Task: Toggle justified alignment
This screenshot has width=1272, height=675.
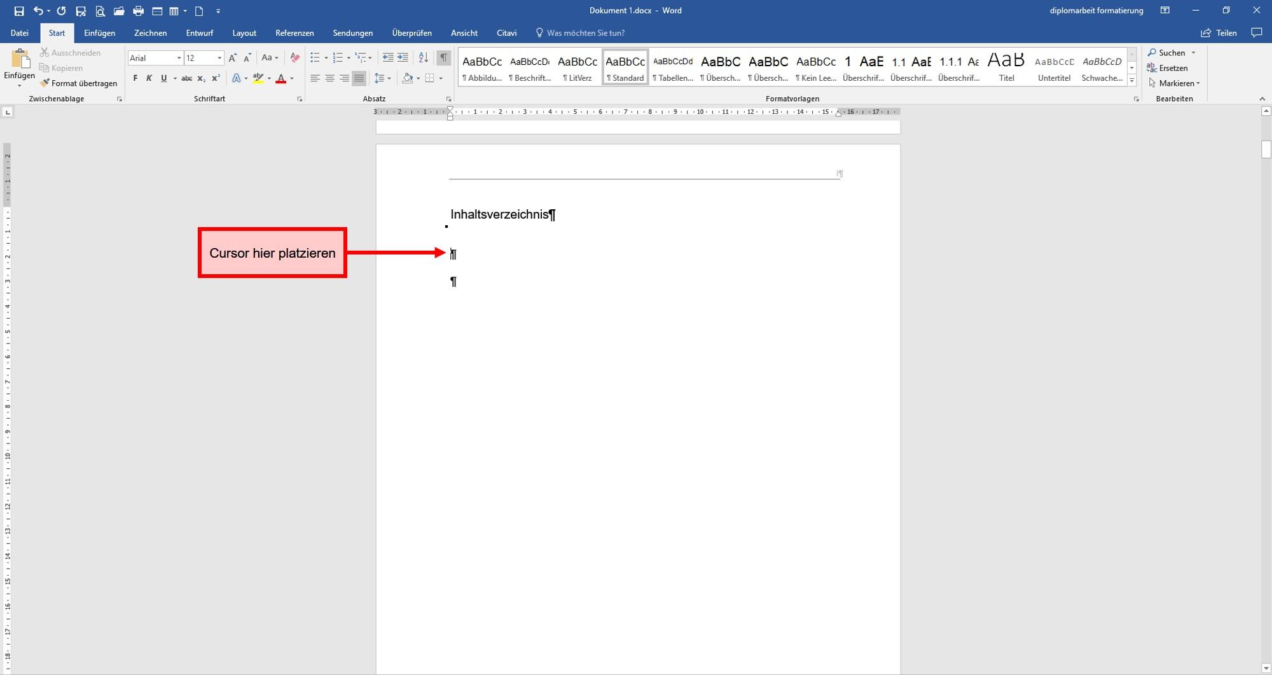Action: [x=359, y=78]
